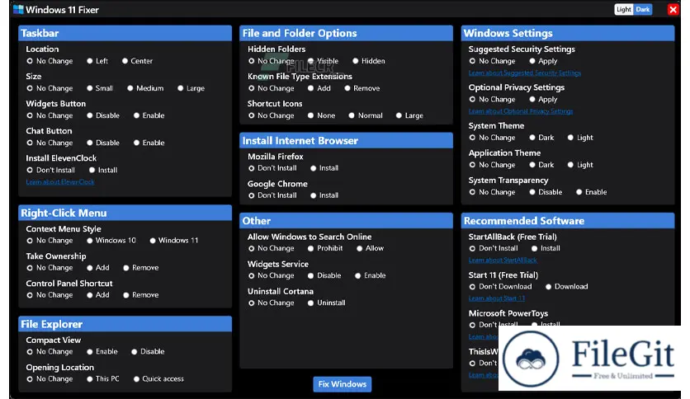Select Download for Start 11
This screenshot has width=690, height=399.
(567, 287)
